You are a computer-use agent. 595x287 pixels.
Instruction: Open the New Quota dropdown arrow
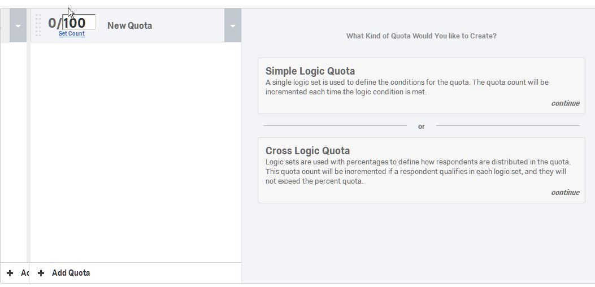click(x=232, y=26)
